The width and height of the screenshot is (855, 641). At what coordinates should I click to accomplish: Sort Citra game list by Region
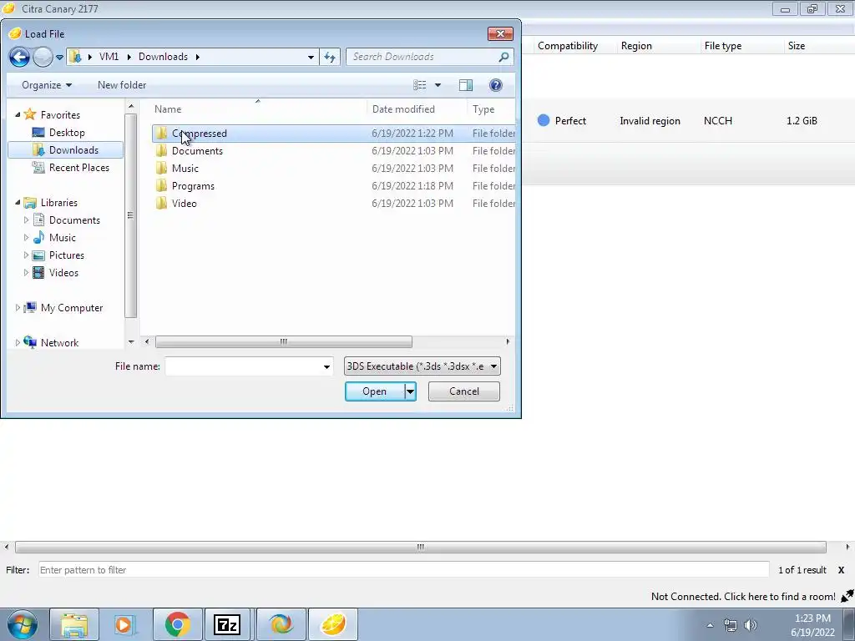(x=636, y=46)
